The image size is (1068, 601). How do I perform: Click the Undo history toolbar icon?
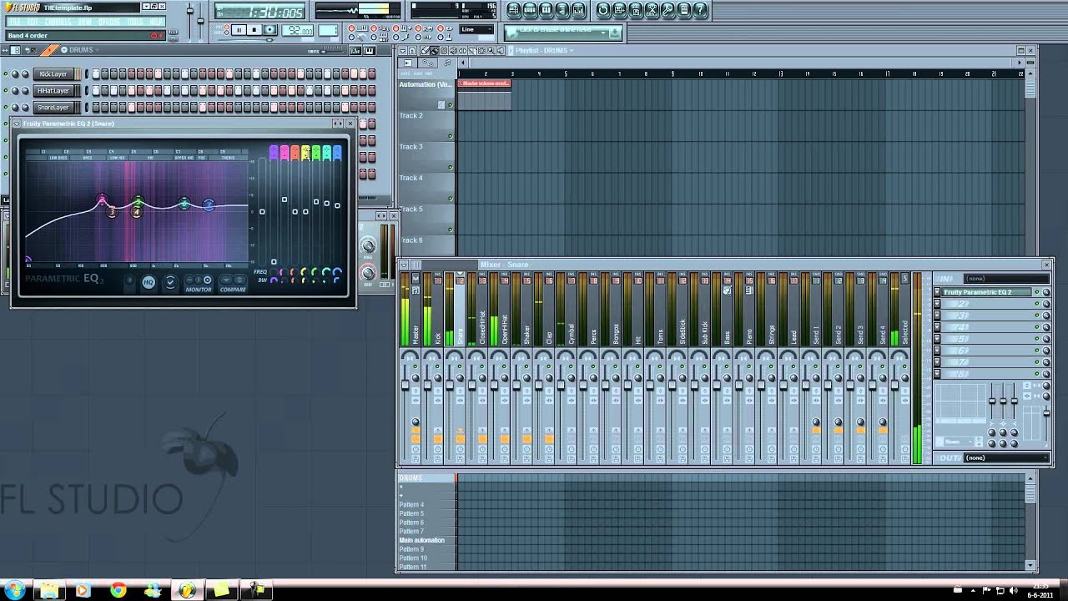coord(603,11)
